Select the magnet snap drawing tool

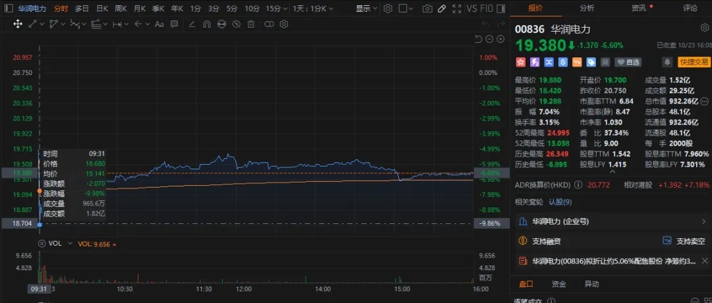(x=206, y=24)
